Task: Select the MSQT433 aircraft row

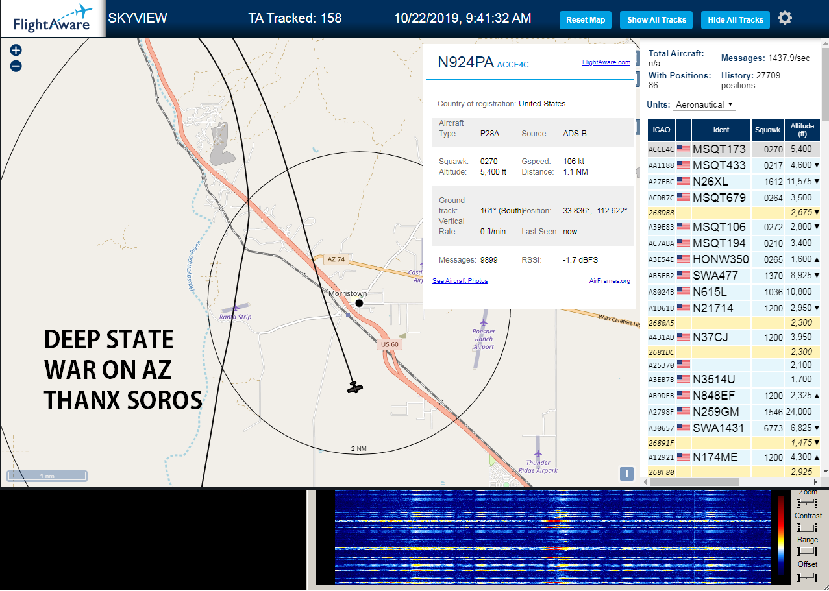Action: click(x=734, y=165)
